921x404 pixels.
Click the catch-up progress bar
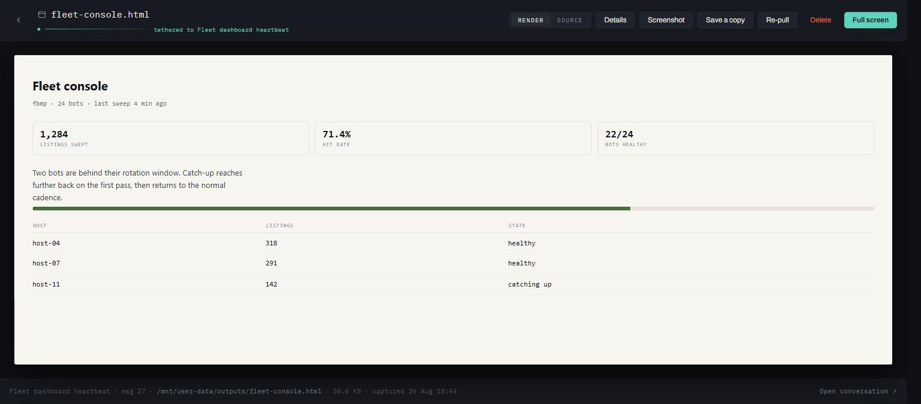453,208
